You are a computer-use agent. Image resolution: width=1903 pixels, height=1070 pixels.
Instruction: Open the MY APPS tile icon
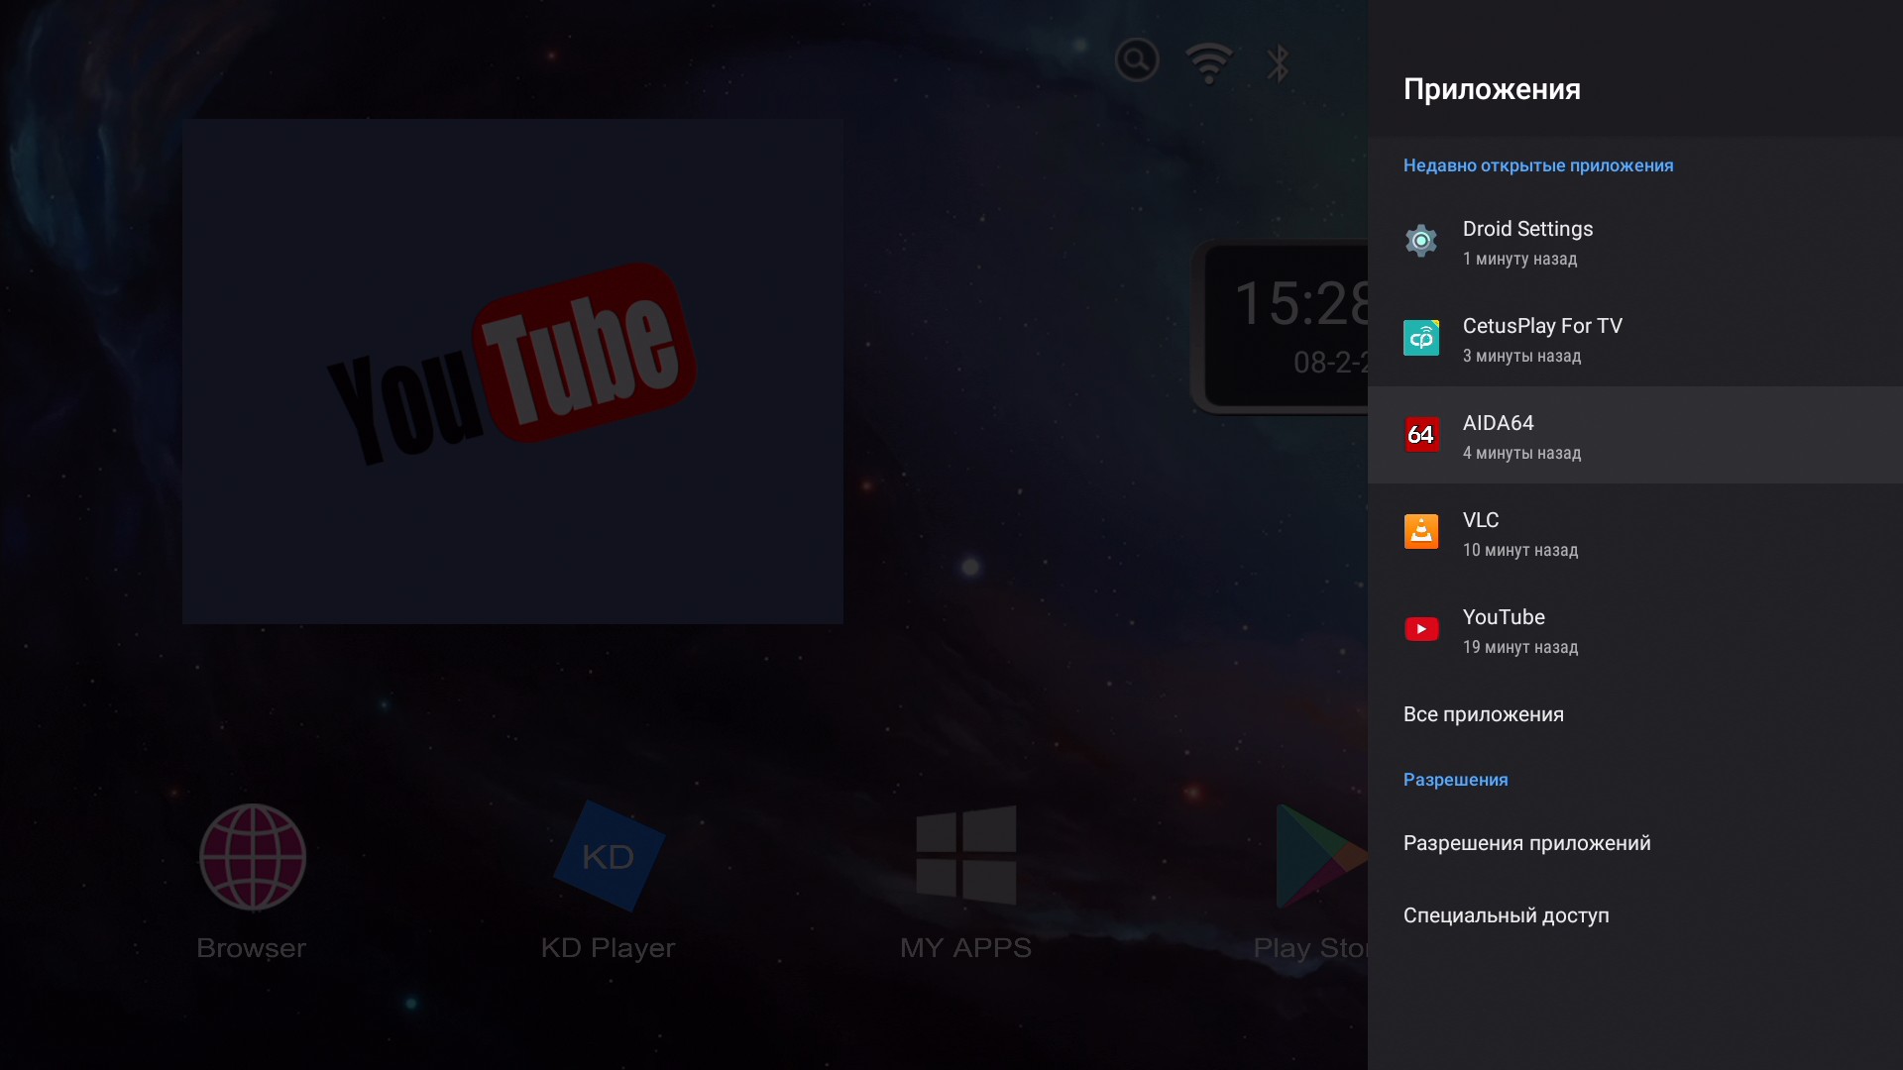click(x=965, y=855)
